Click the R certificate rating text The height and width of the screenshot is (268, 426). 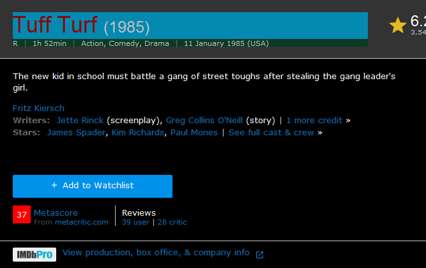(x=15, y=43)
